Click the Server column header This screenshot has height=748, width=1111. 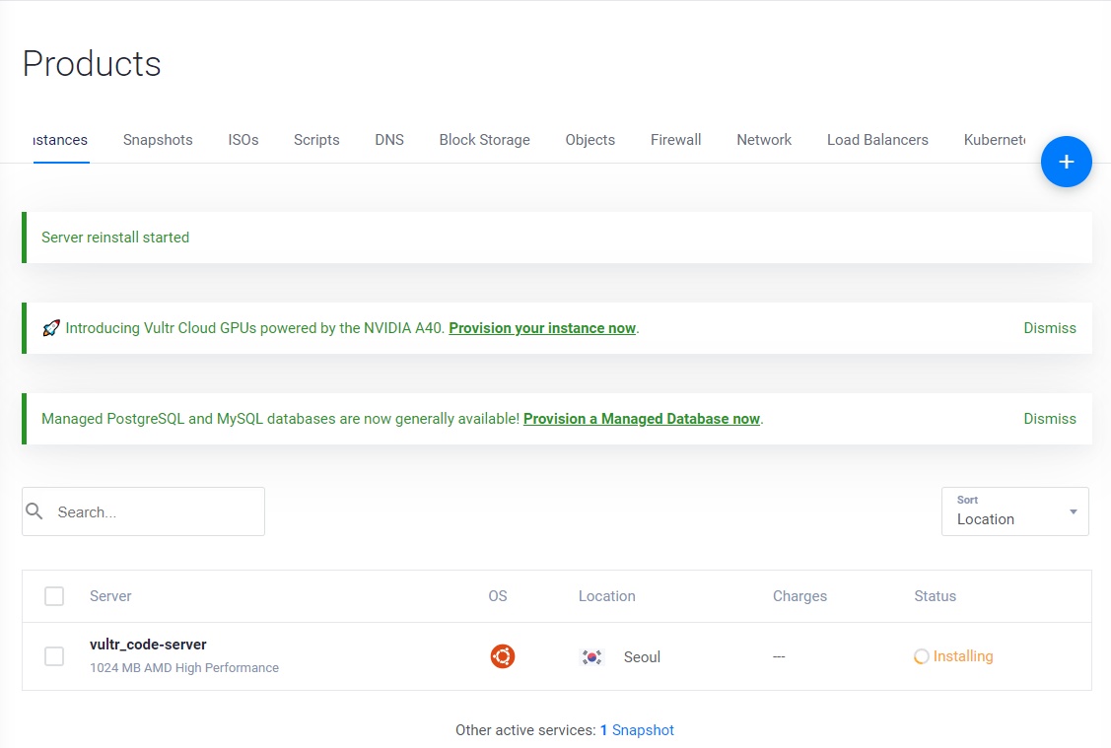point(110,595)
